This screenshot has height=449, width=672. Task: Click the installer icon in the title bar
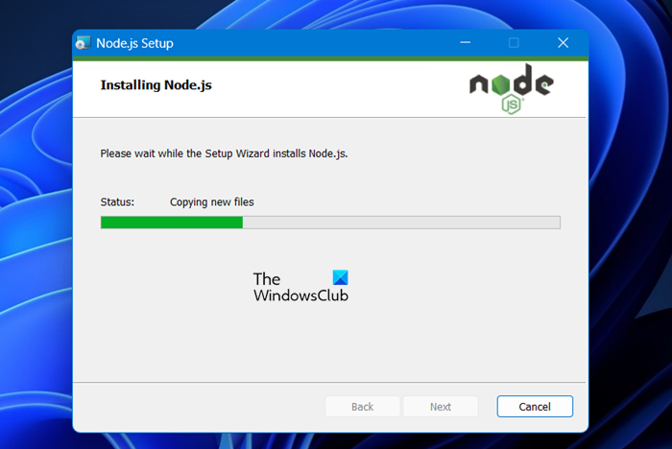coord(83,43)
